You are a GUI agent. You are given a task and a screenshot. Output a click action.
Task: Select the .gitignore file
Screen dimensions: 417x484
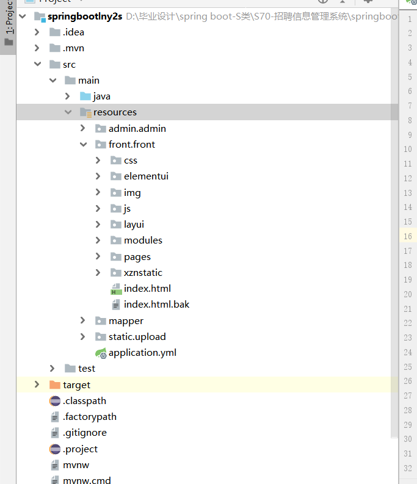point(84,433)
